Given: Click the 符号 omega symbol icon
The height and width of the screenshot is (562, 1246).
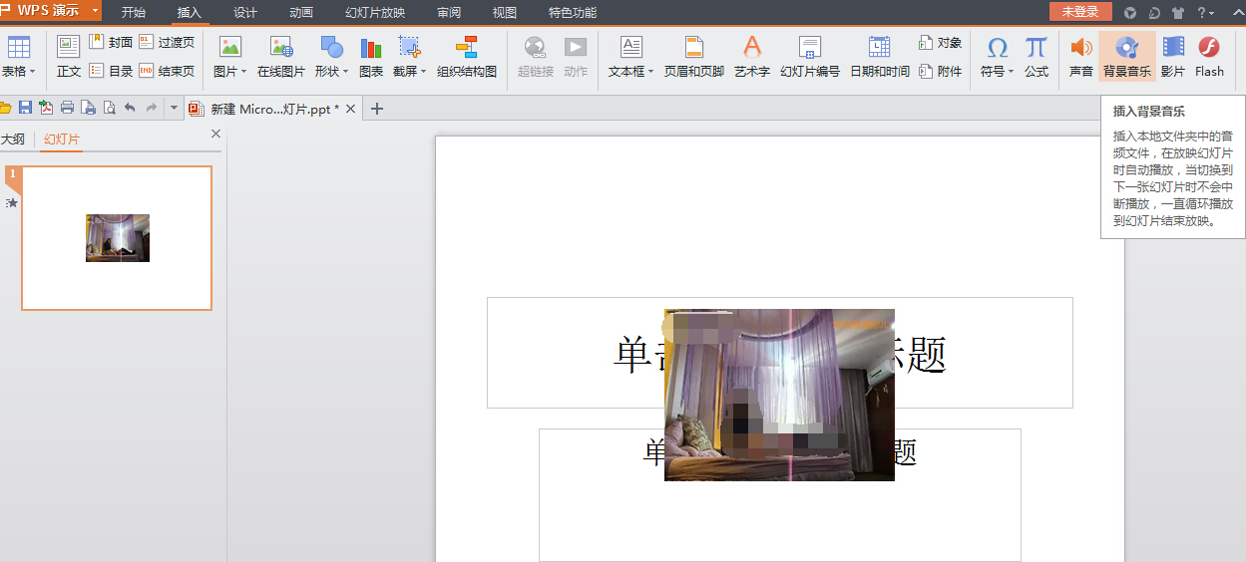Looking at the screenshot, I should (997, 47).
